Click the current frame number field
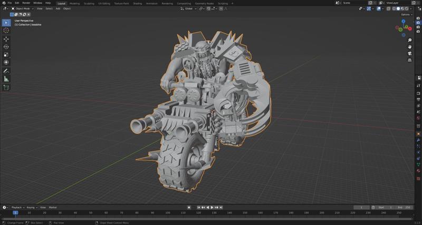This screenshot has width=422, height=225. (361, 208)
